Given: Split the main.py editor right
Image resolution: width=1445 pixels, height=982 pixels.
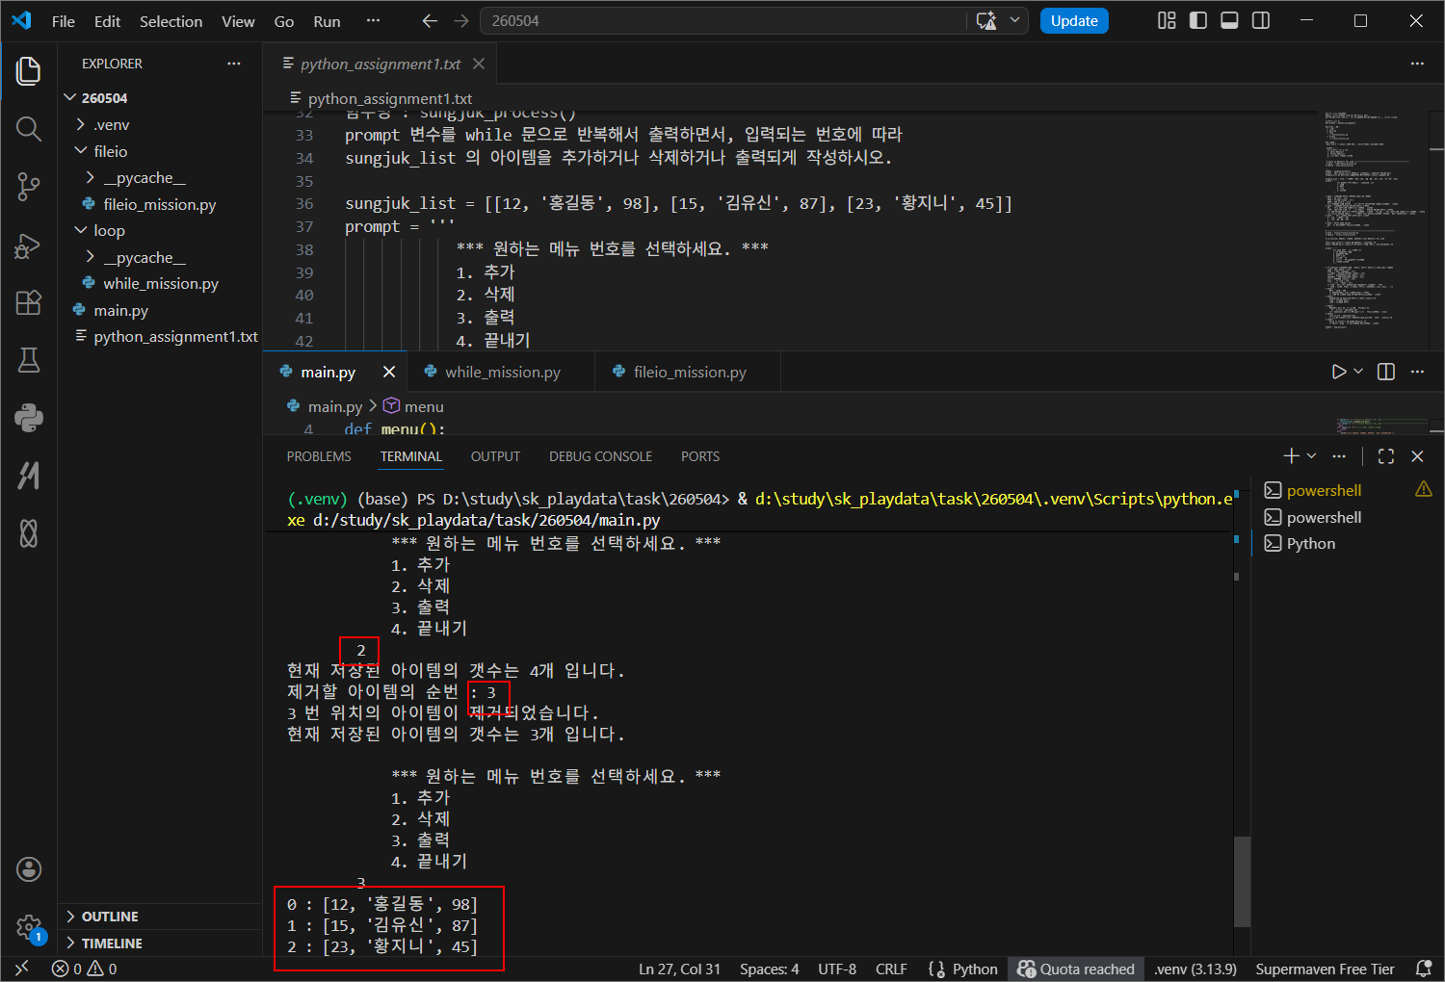Looking at the screenshot, I should [x=1386, y=372].
